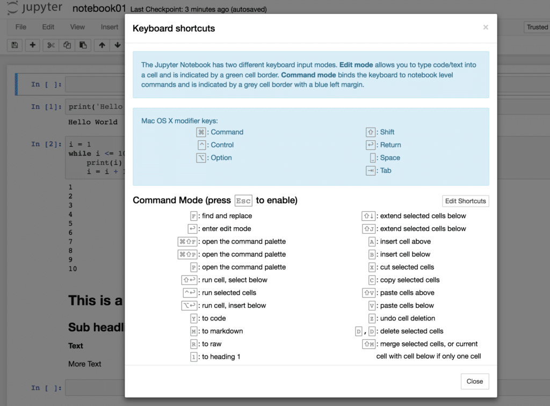550x406 pixels.
Task: Move cell up with the up arrow icon
Action: tap(102, 45)
